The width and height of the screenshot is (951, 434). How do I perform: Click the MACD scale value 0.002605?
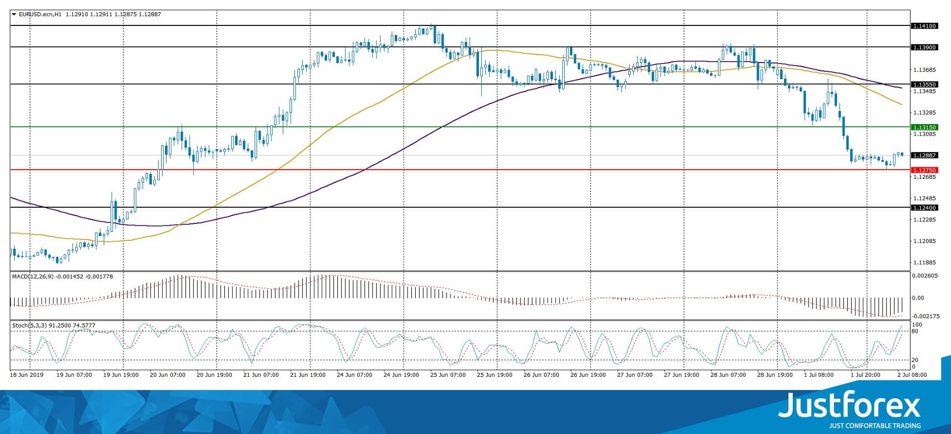[925, 276]
